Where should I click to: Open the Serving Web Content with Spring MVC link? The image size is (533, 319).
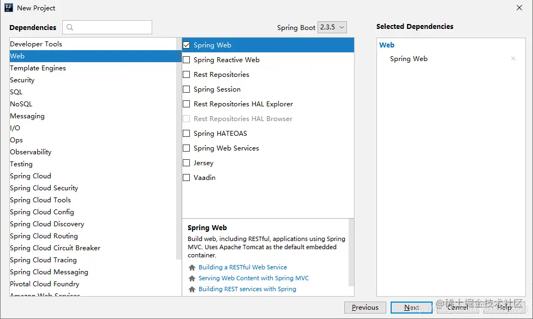coord(254,278)
